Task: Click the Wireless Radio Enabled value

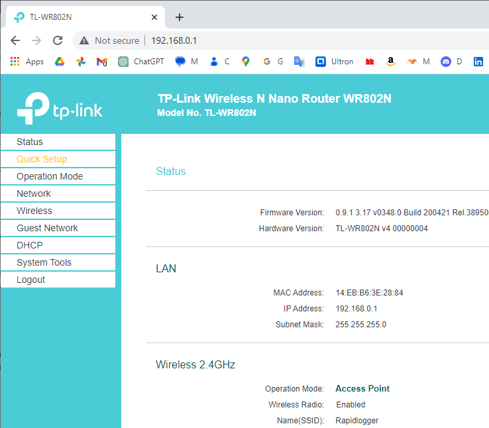Action: tap(351, 405)
